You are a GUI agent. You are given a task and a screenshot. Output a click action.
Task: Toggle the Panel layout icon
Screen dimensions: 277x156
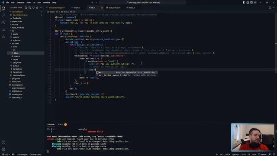[248, 3]
